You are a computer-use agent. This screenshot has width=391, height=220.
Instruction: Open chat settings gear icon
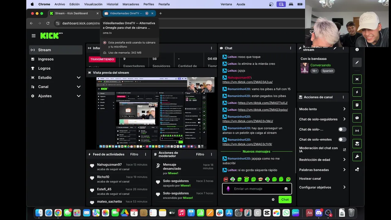[x=273, y=200]
